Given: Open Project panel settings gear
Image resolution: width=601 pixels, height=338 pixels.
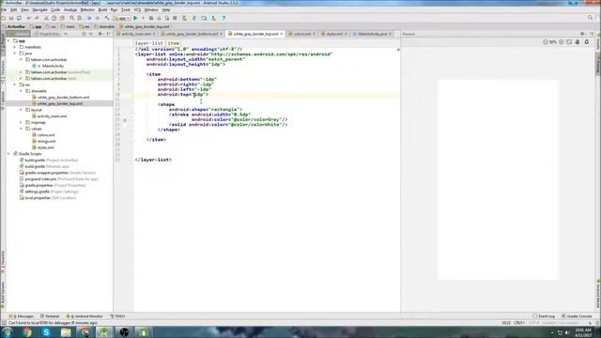Looking at the screenshot, I should click(x=100, y=34).
